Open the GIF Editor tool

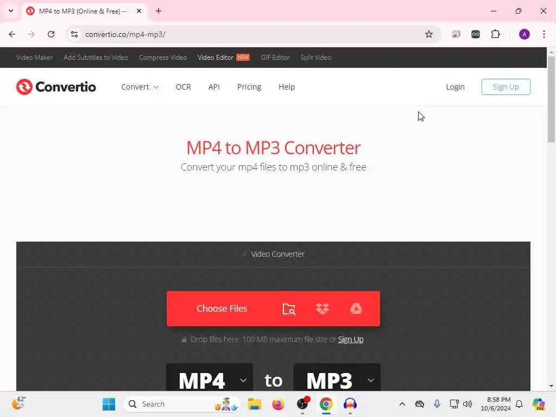pyautogui.click(x=275, y=58)
